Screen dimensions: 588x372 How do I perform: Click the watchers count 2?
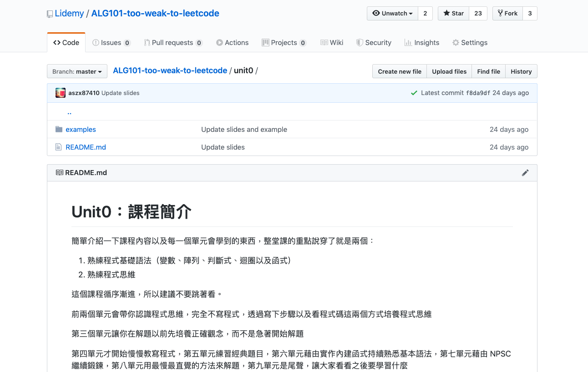(x=425, y=13)
